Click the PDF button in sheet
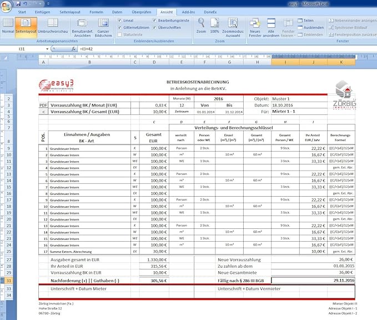 pyautogui.click(x=43, y=105)
